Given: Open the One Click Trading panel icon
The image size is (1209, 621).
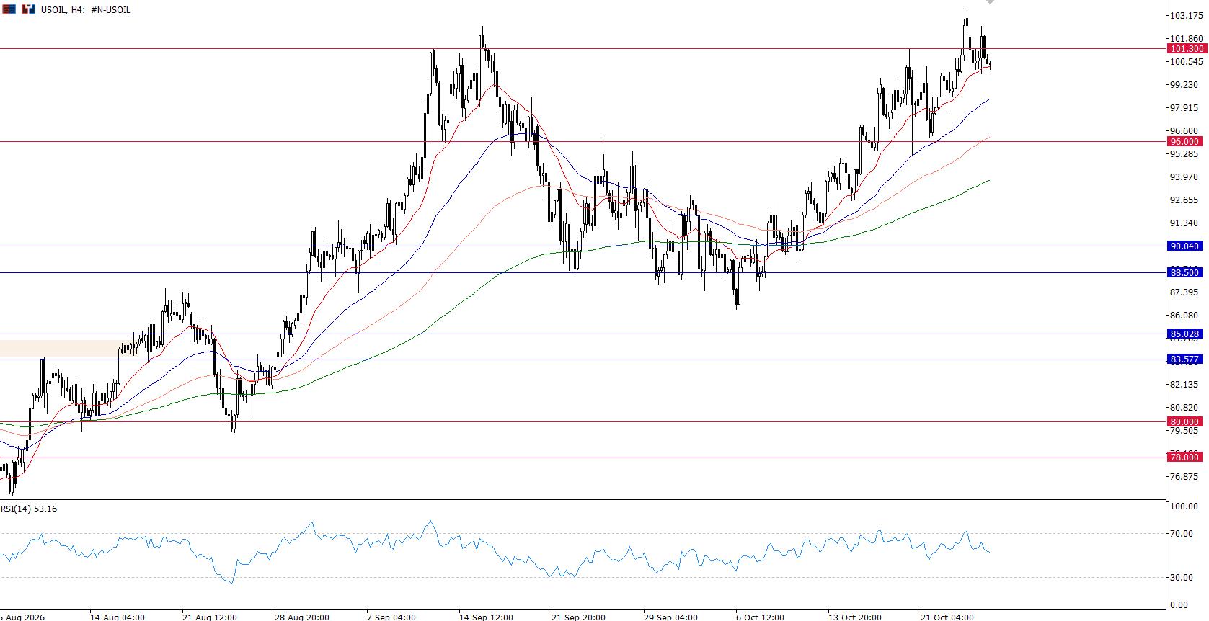Looking at the screenshot, I should pyautogui.click(x=28, y=9).
